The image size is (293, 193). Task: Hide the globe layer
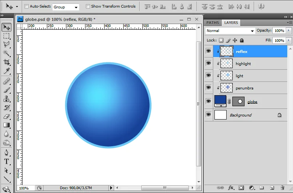[208, 101]
